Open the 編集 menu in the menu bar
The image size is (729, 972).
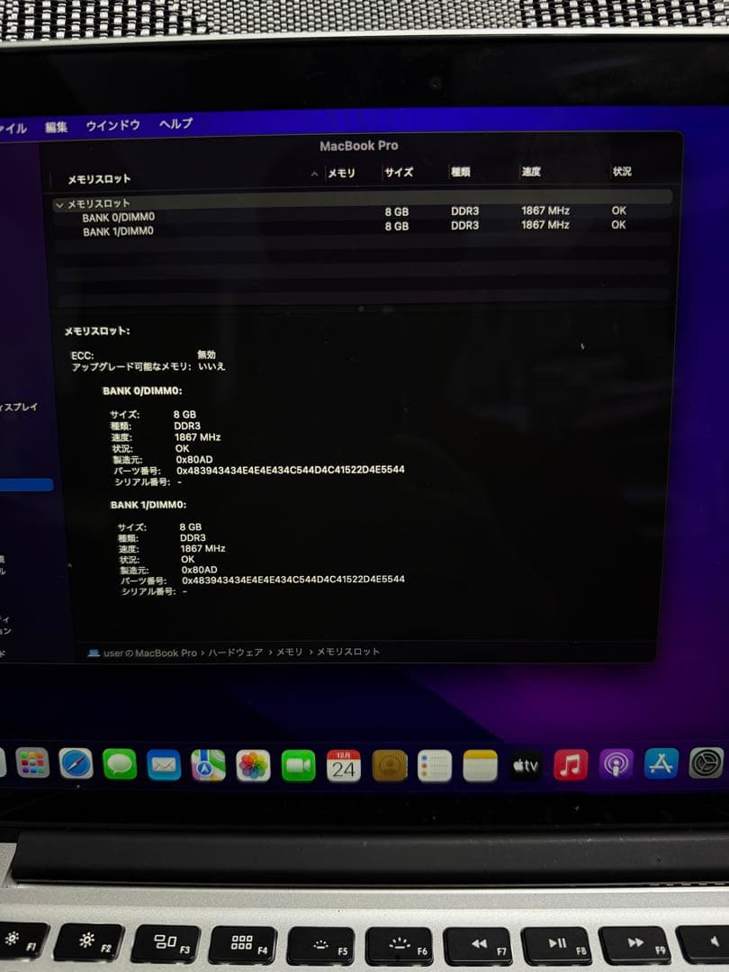click(x=58, y=126)
